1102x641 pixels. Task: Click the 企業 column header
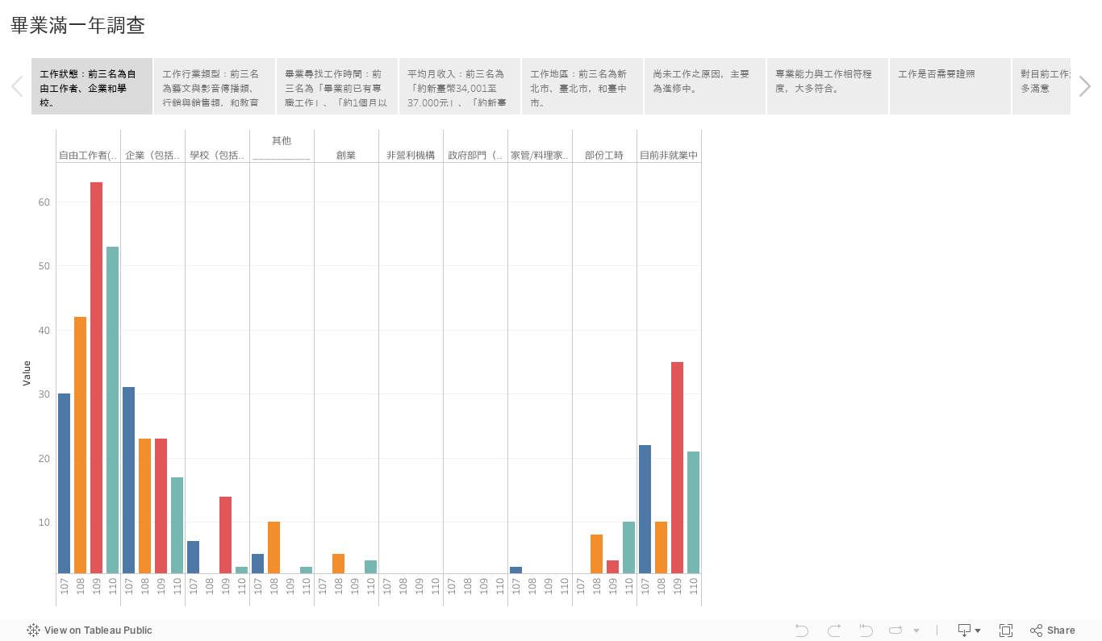click(x=152, y=155)
